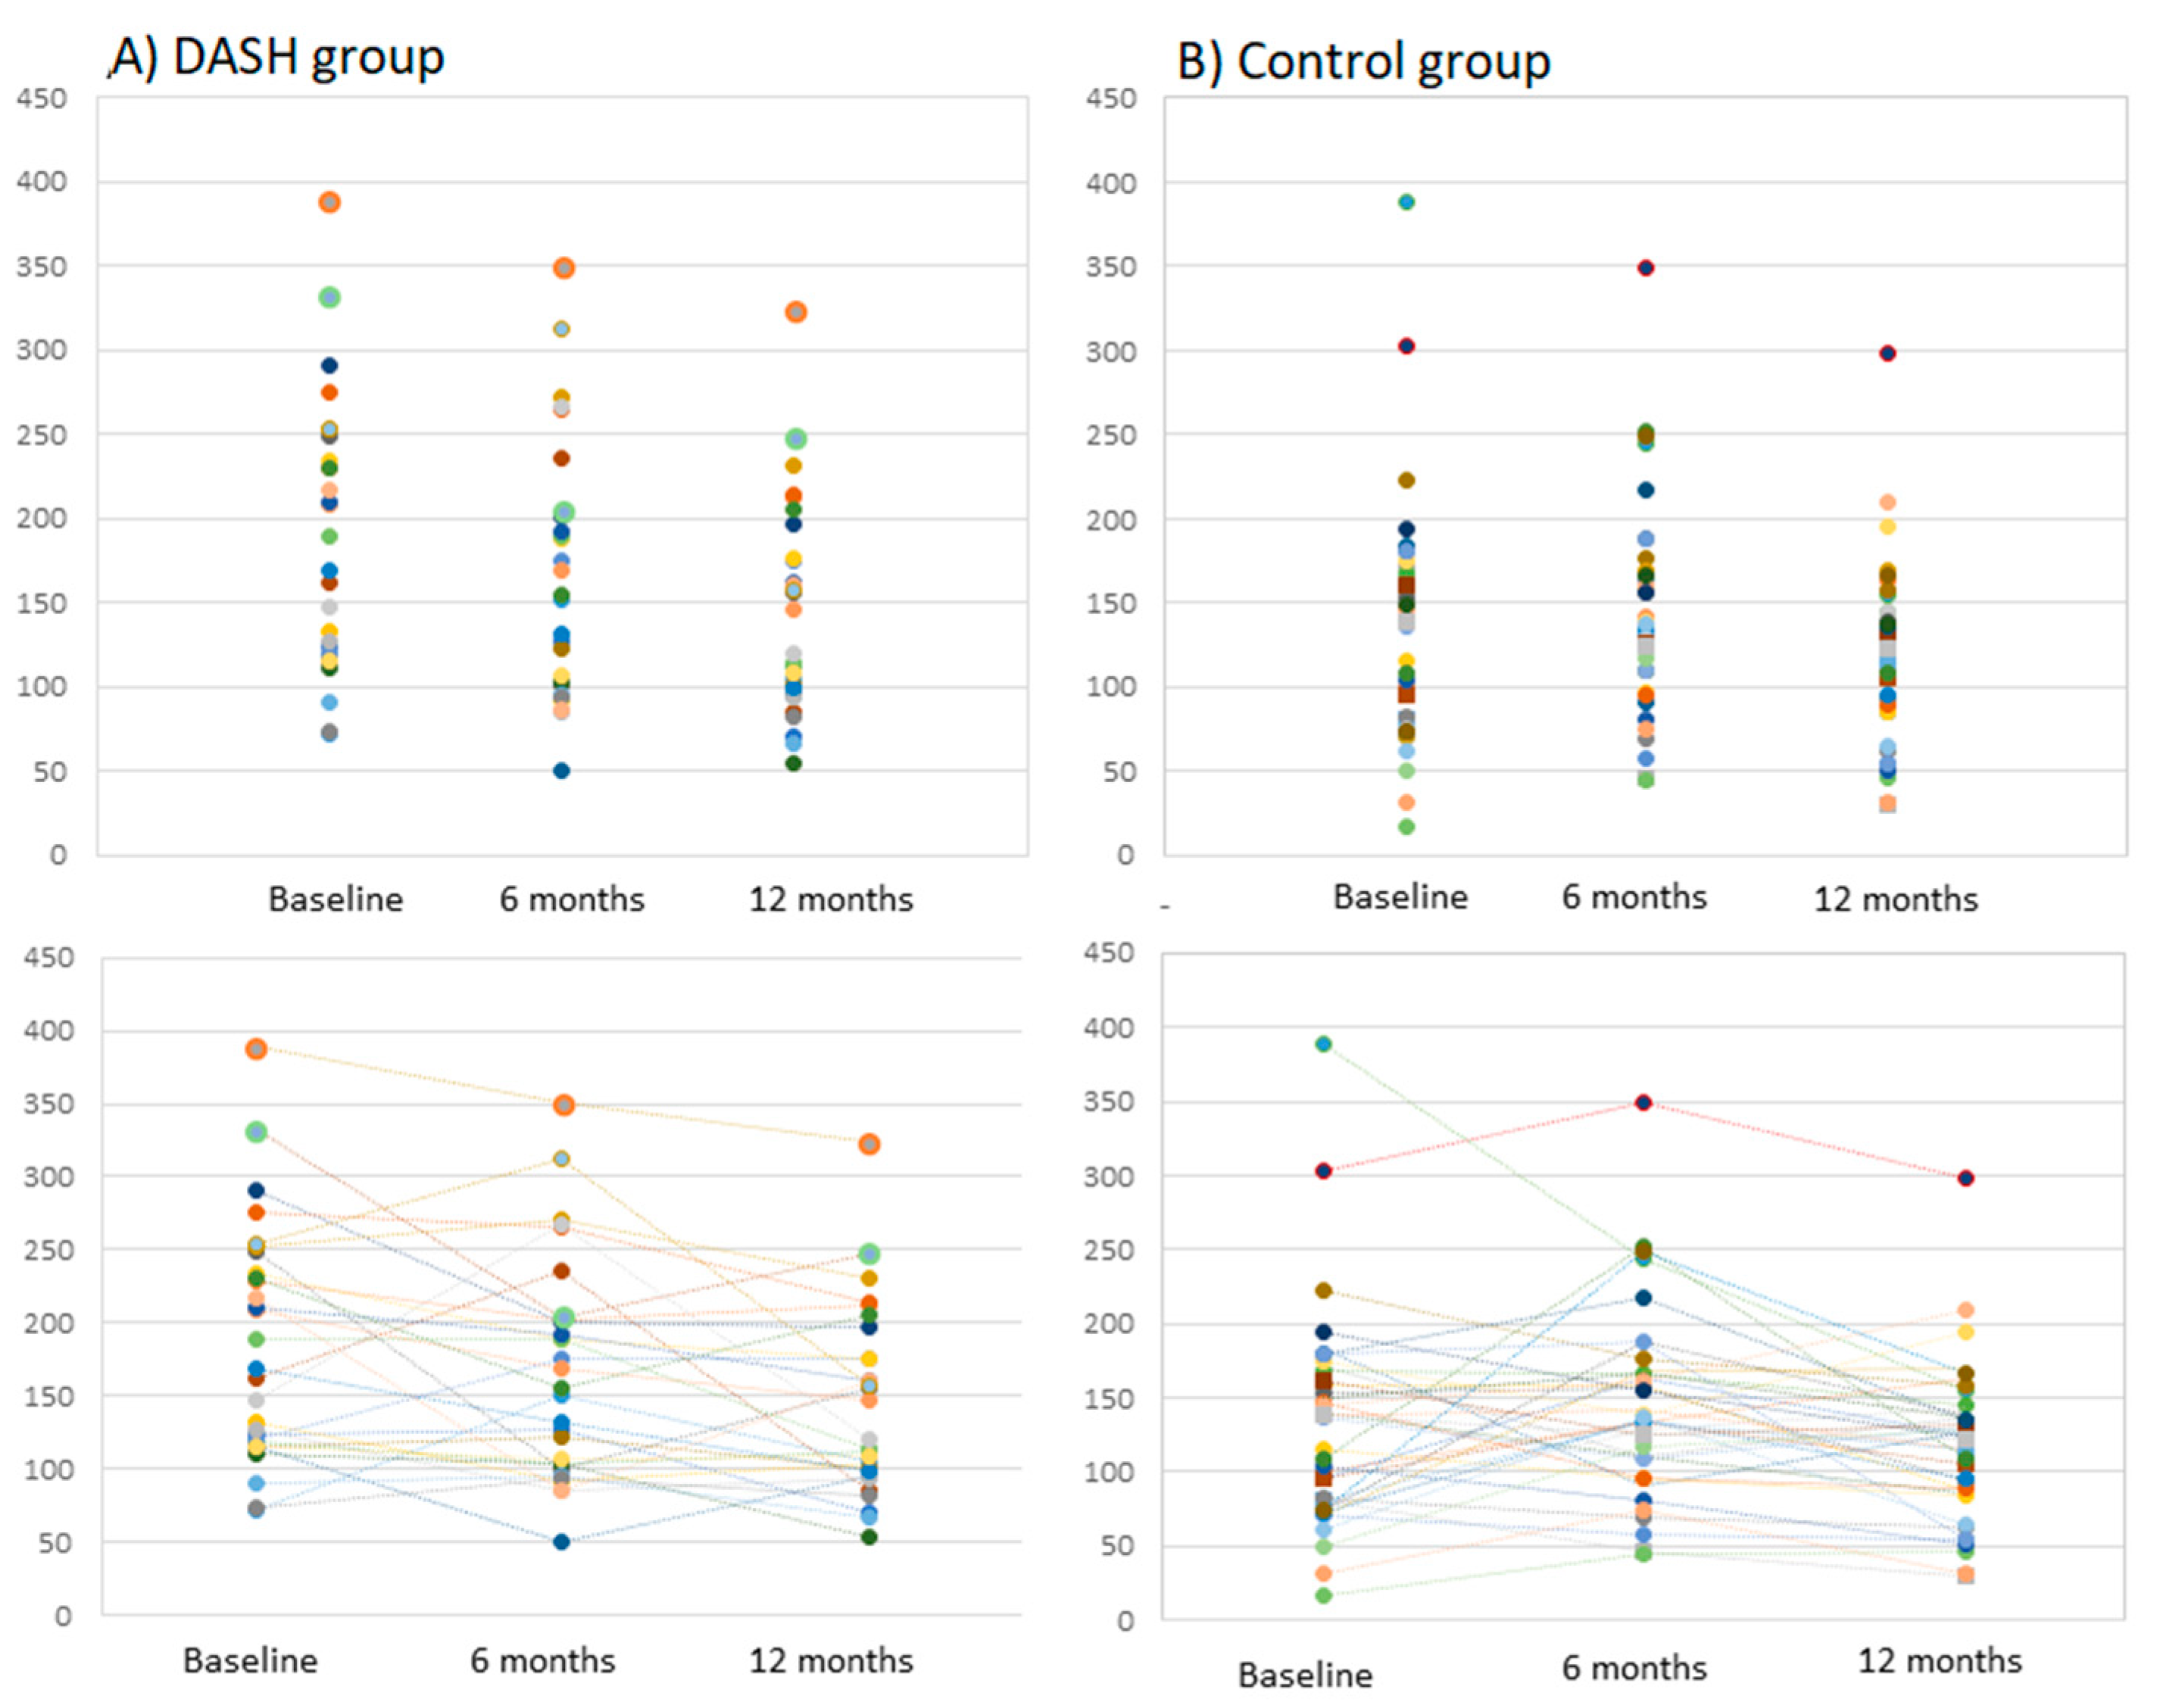
Task: Click "12 months" label under top Control chart
Action: pos(1895,899)
